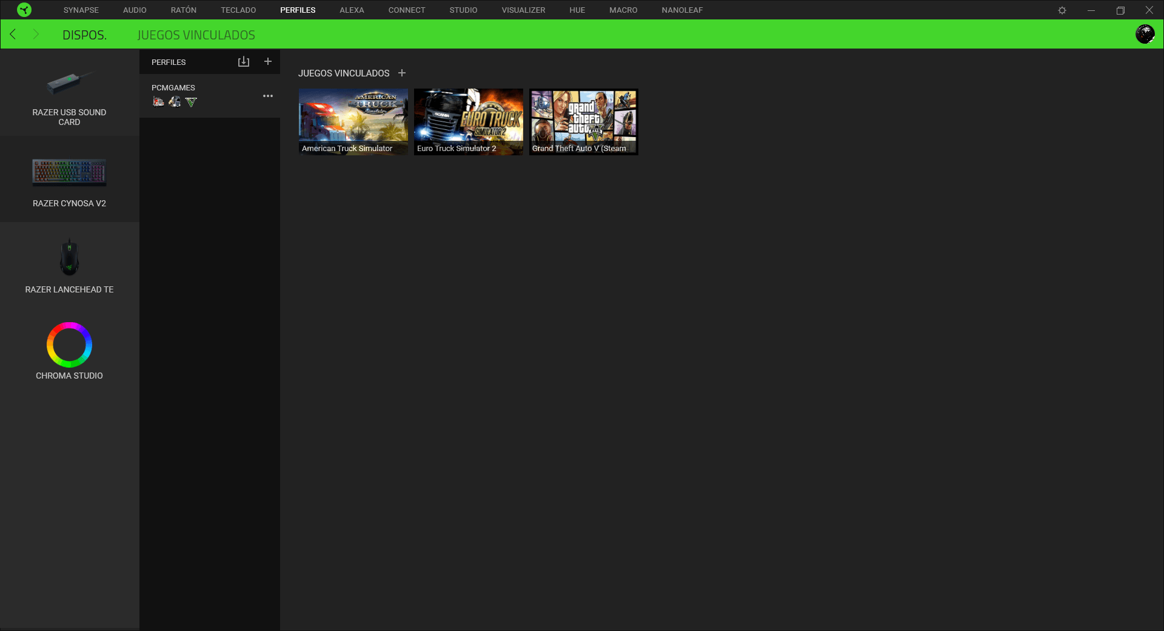1164x631 pixels.
Task: Open the Synapse tab
Action: (81, 10)
